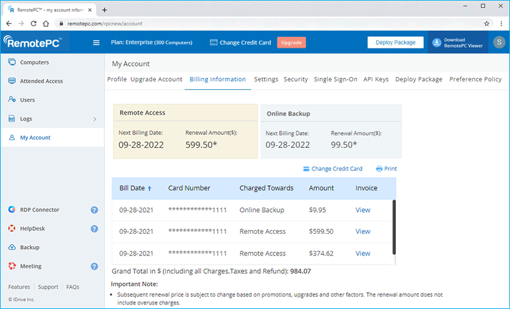Click the Attended Access sidebar icon
This screenshot has height=309, width=510.
[x=12, y=81]
